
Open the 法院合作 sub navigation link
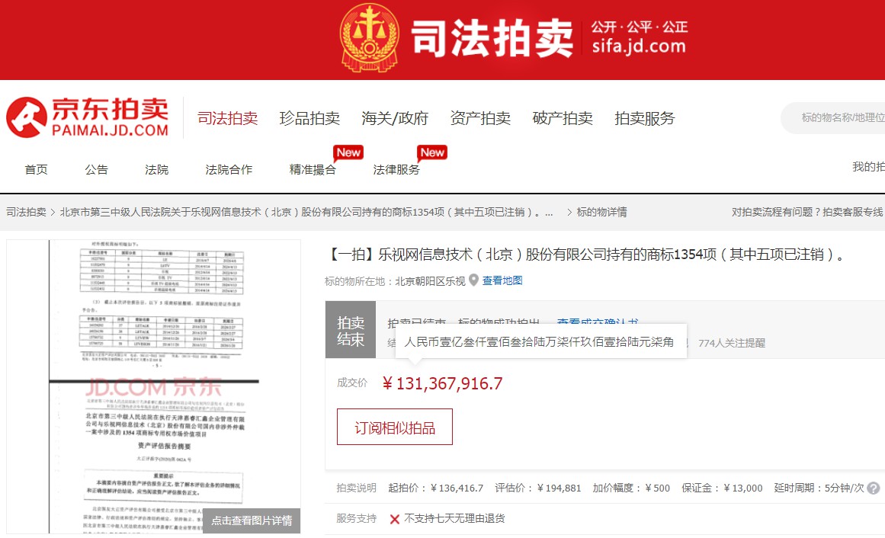pyautogui.click(x=229, y=169)
